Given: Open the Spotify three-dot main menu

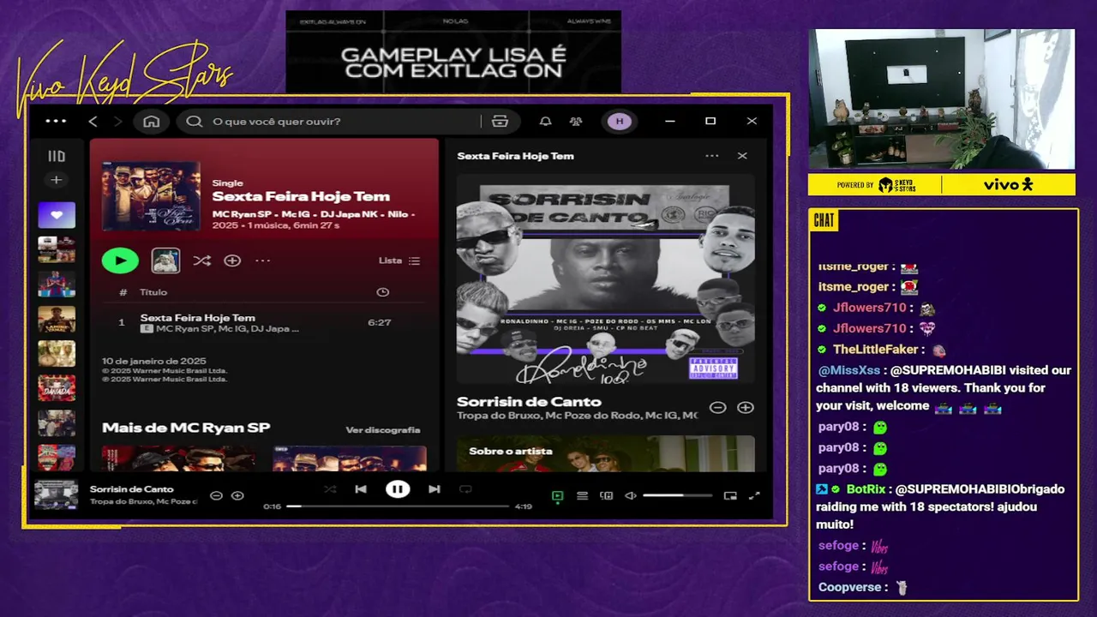Looking at the screenshot, I should 56,121.
